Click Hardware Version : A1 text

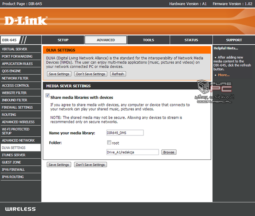(x=188, y=4)
